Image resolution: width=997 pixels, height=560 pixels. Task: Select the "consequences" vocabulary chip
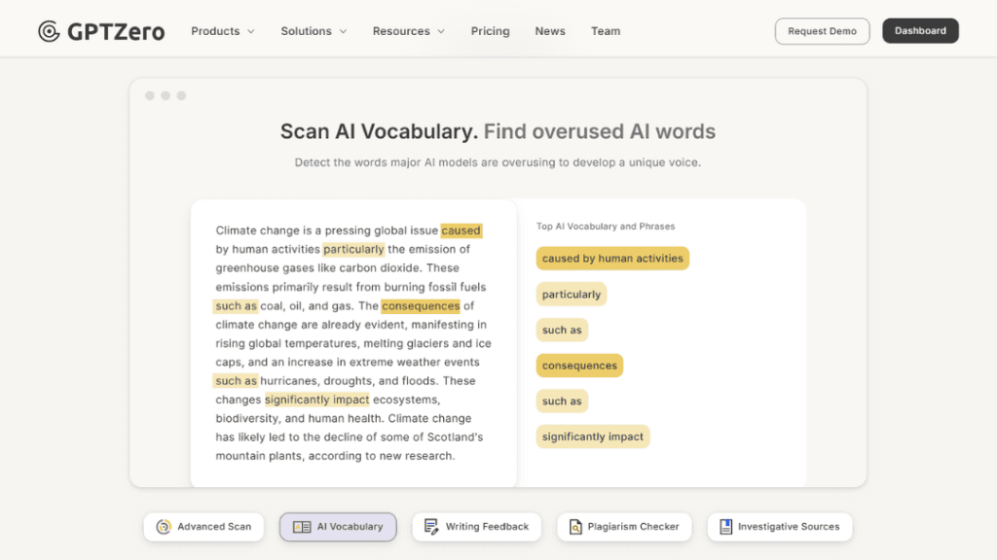tap(579, 366)
